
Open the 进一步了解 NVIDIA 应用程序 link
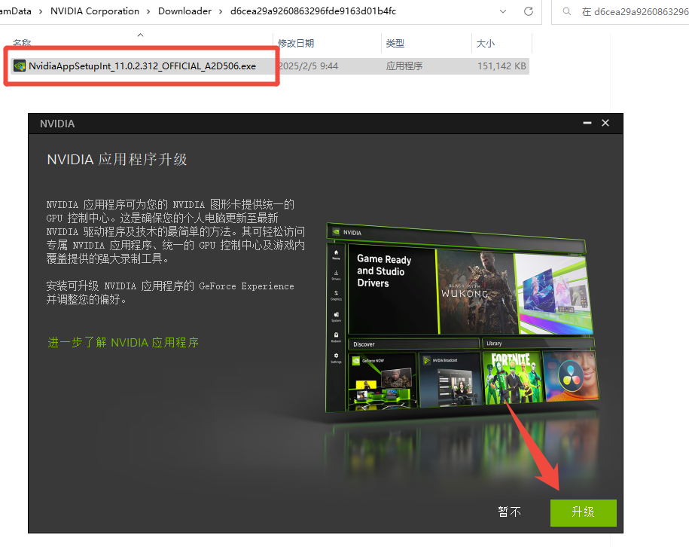coord(123,342)
